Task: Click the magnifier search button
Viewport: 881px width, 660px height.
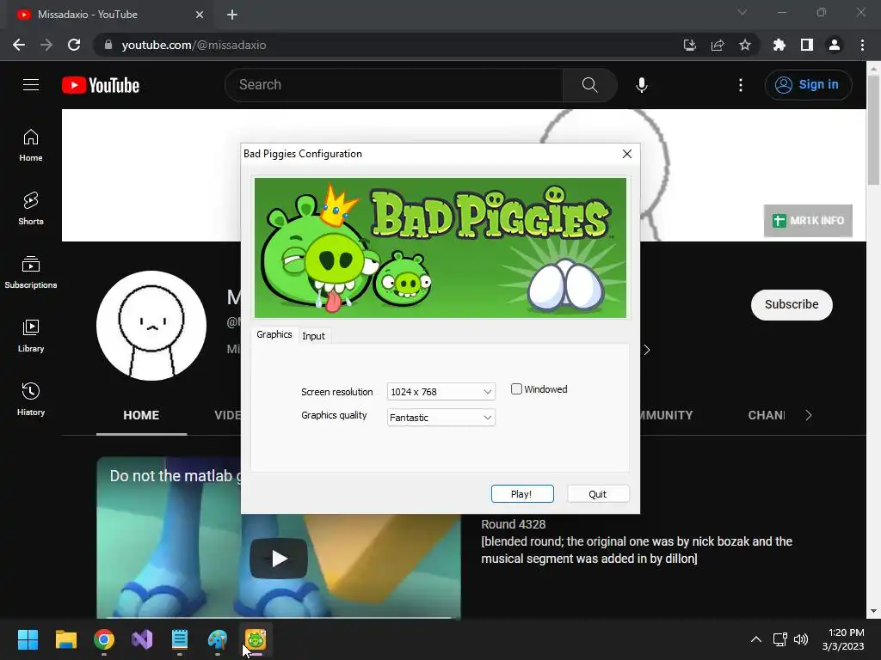Action: click(589, 85)
